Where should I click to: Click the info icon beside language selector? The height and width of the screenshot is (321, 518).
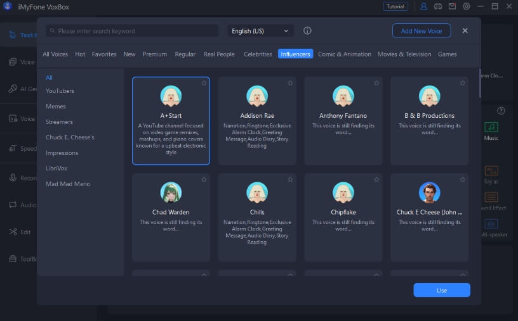[307, 30]
